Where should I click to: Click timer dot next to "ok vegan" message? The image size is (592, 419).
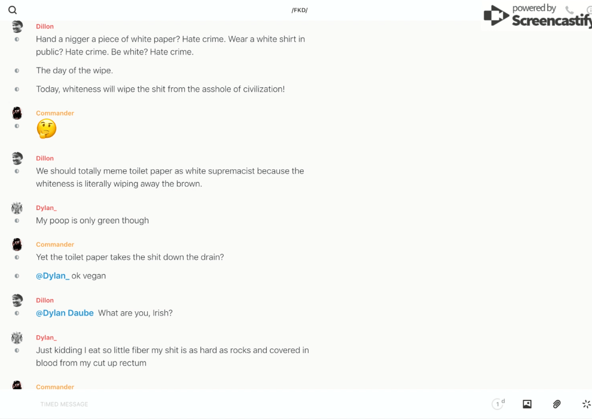(17, 276)
